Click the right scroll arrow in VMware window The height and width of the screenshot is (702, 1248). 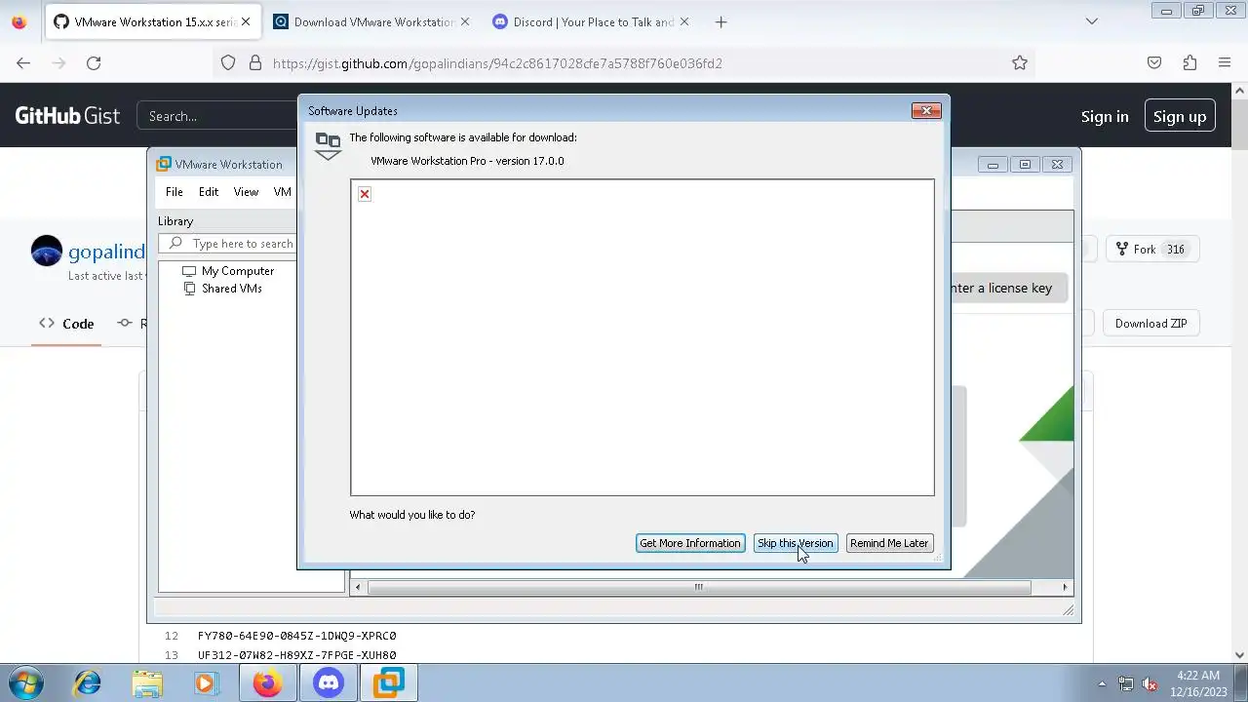[1065, 587]
